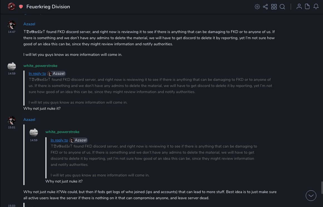Open Azazel's avatar on the 14:47 message
This screenshot has height=207, width=323.
pos(12,25)
